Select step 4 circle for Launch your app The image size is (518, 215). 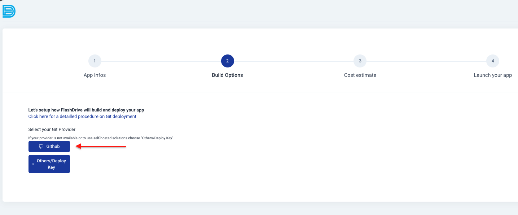[x=492, y=61]
